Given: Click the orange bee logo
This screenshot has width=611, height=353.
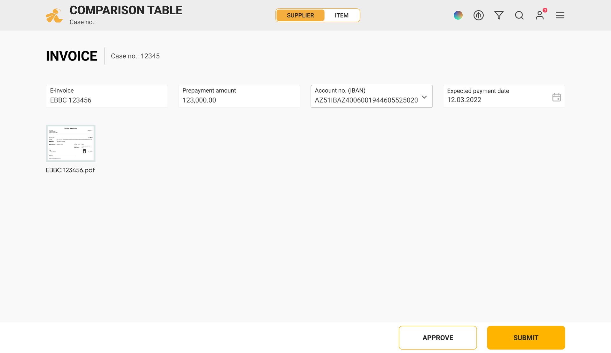Looking at the screenshot, I should tap(54, 15).
